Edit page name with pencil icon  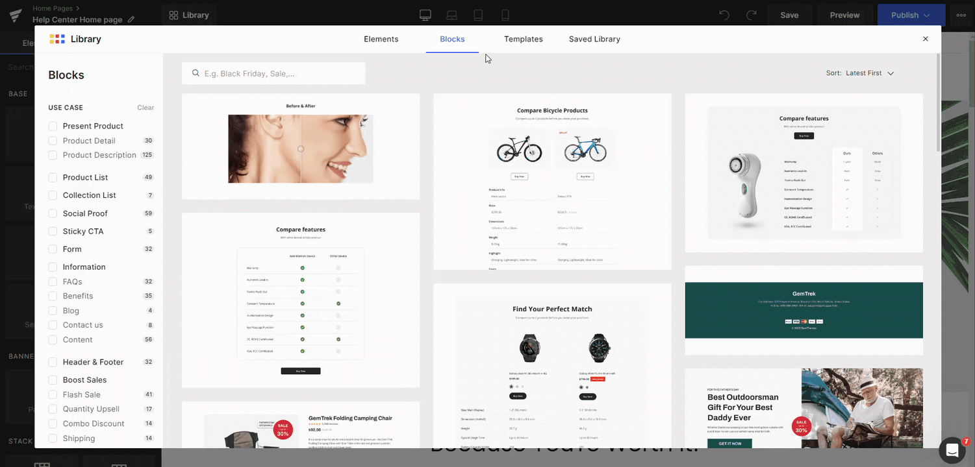tap(131, 19)
